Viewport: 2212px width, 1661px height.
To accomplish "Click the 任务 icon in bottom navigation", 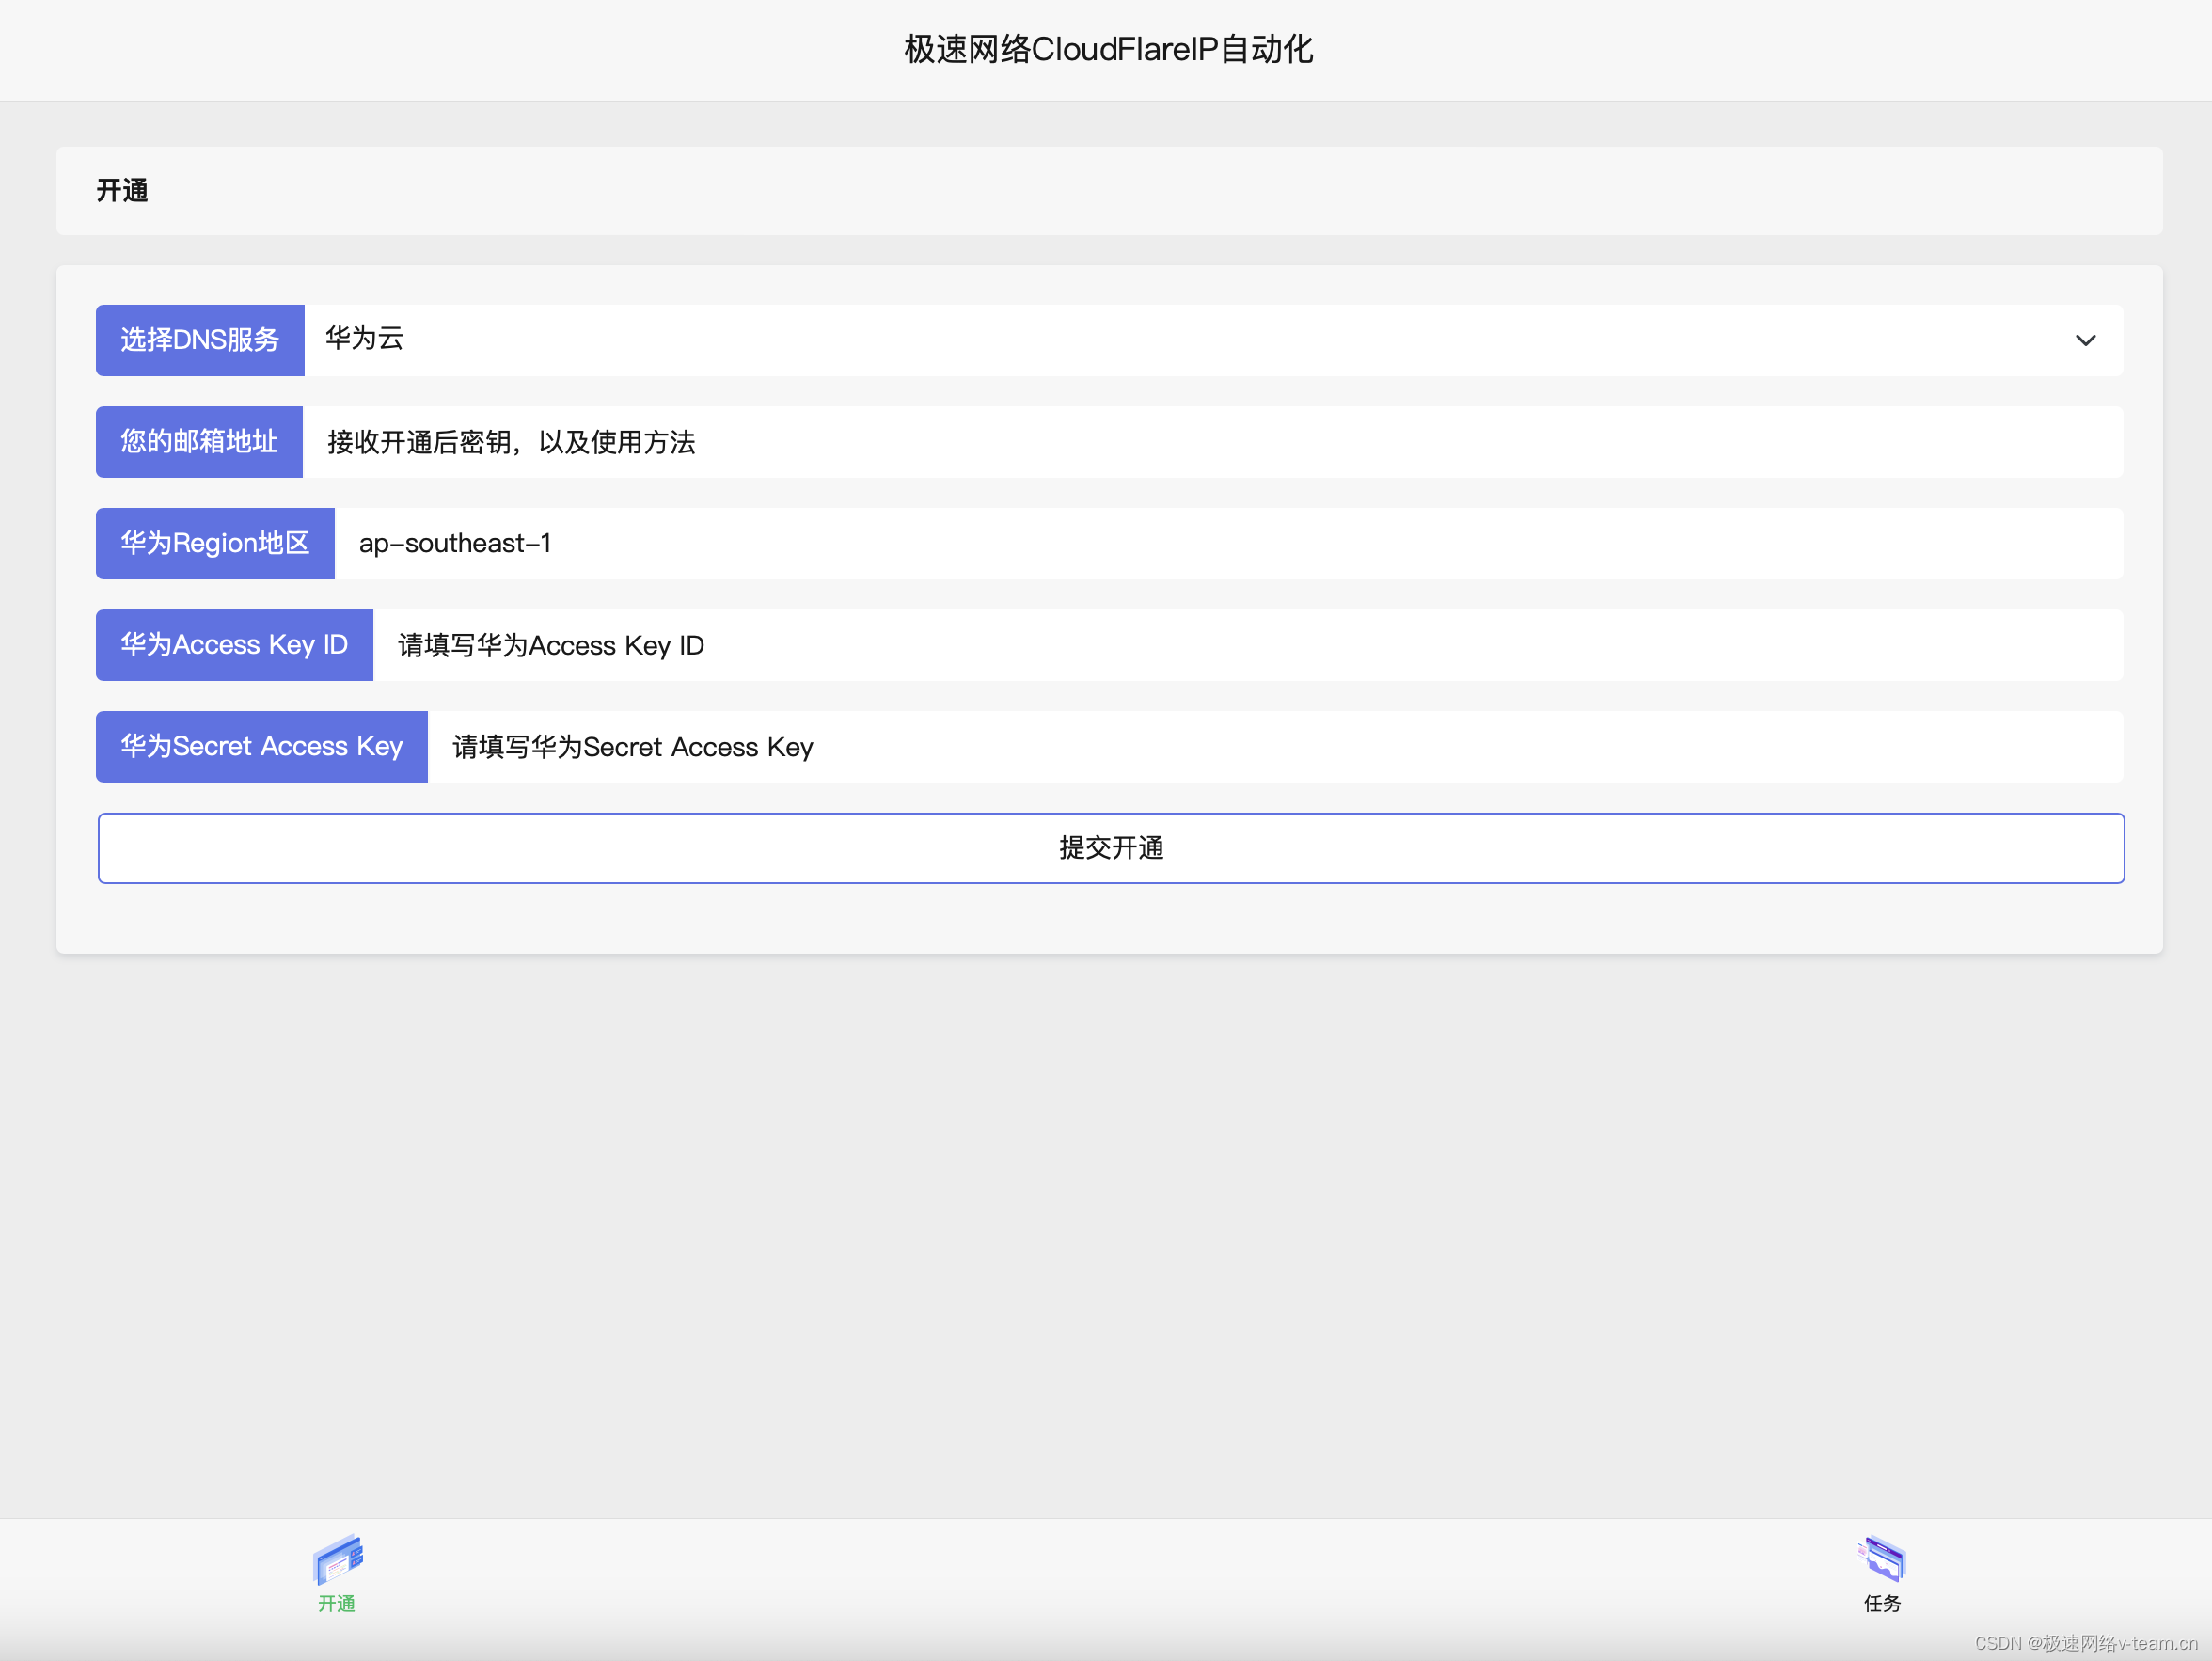I will (x=1882, y=1559).
